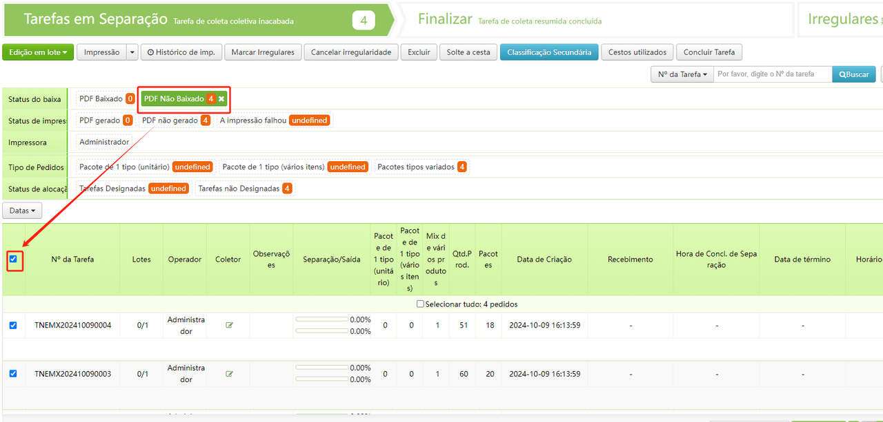This screenshot has height=422, width=883.
Task: Check Selecionar tudo: 4 pedidos box
Action: [421, 304]
